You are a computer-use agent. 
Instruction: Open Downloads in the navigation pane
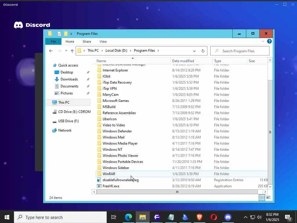tap(69, 79)
